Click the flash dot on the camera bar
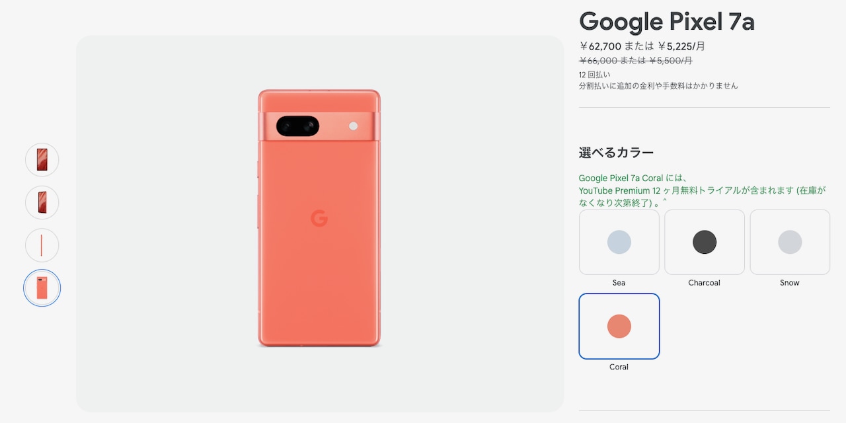This screenshot has width=846, height=423. [353, 126]
